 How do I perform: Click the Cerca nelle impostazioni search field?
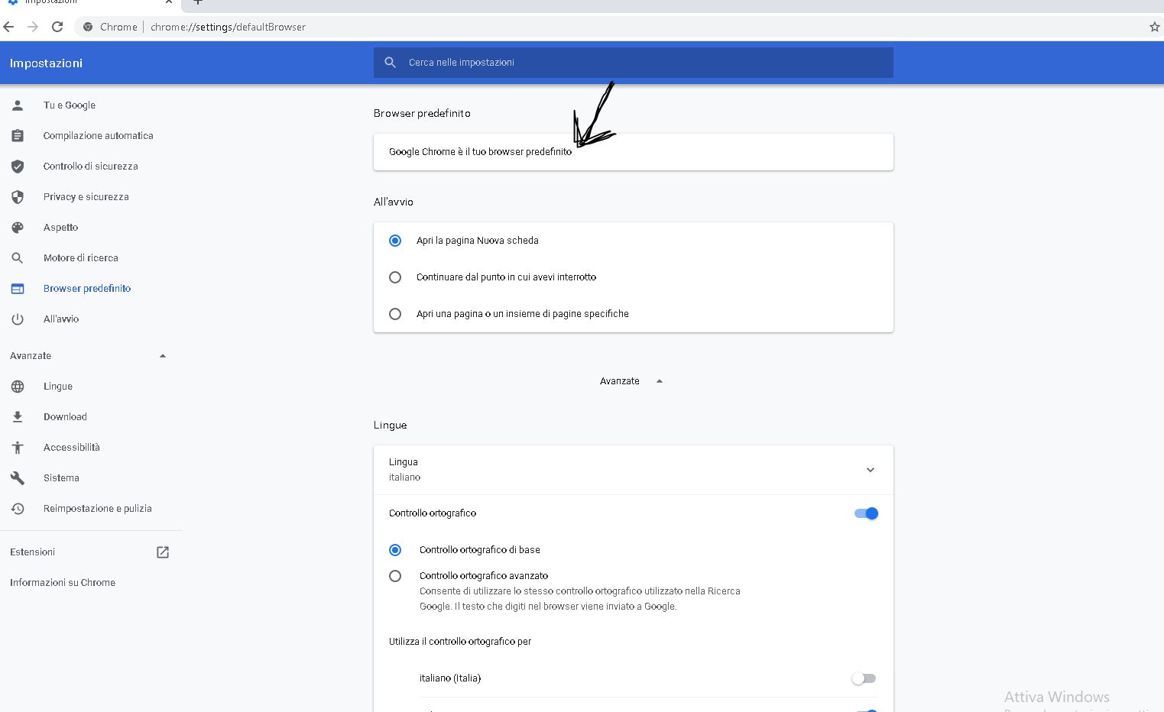tap(642, 63)
